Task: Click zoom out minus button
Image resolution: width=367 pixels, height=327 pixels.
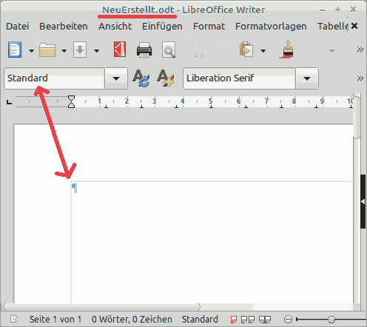Action: (288, 320)
